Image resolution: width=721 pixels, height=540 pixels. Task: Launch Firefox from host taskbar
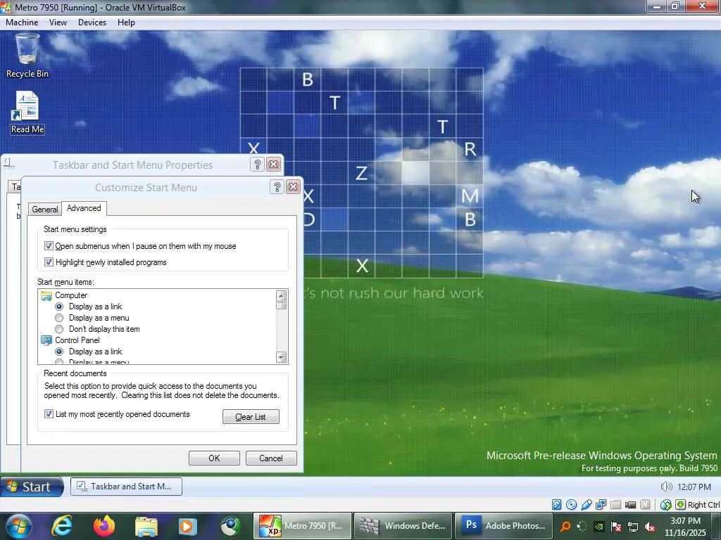coord(104,526)
